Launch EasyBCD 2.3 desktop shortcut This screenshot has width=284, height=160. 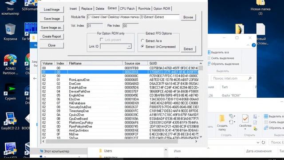click(x=10, y=121)
